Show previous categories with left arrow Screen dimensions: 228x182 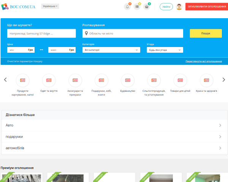[5, 80]
